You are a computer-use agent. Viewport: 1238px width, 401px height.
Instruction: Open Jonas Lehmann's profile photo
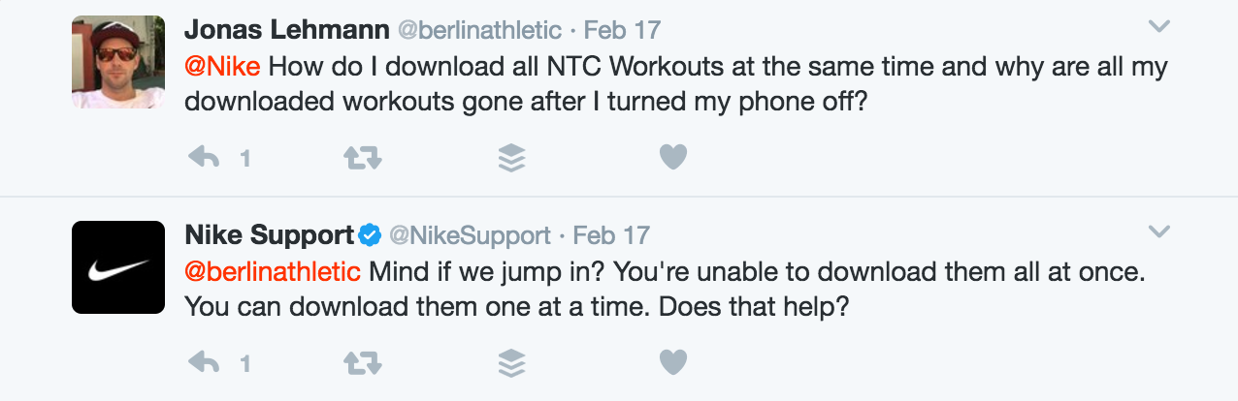[118, 62]
